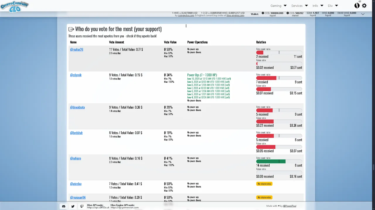The width and height of the screenshot is (375, 210).
Task: Open the Twitch icon link
Action: [82, 206]
